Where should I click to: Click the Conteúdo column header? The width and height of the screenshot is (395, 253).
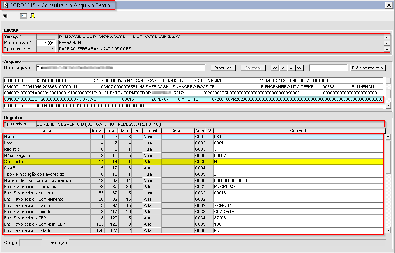coord(299,130)
